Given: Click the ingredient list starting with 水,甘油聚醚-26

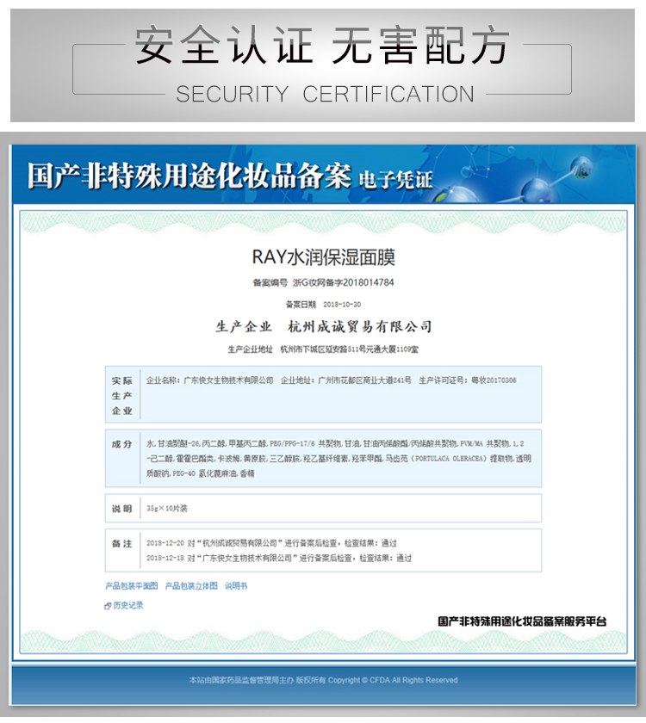Looking at the screenshot, I should coord(339,458).
